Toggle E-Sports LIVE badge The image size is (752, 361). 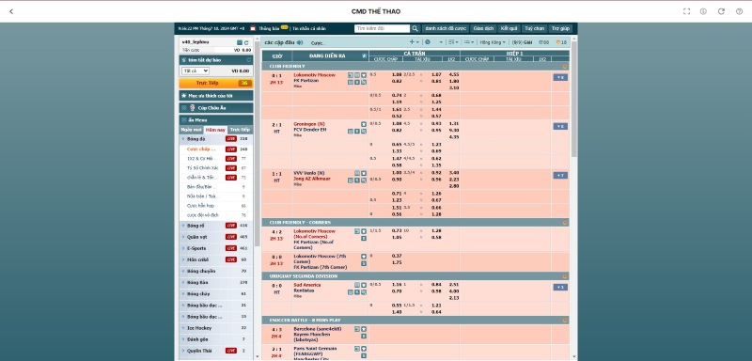pos(231,248)
